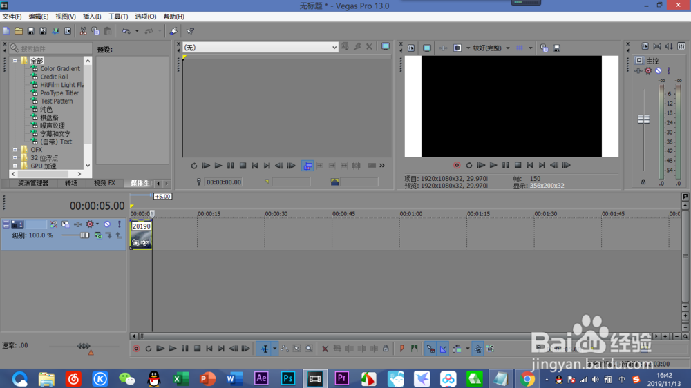Open the trimmer (无) media dropdown
The height and width of the screenshot is (388, 691).
click(x=334, y=48)
